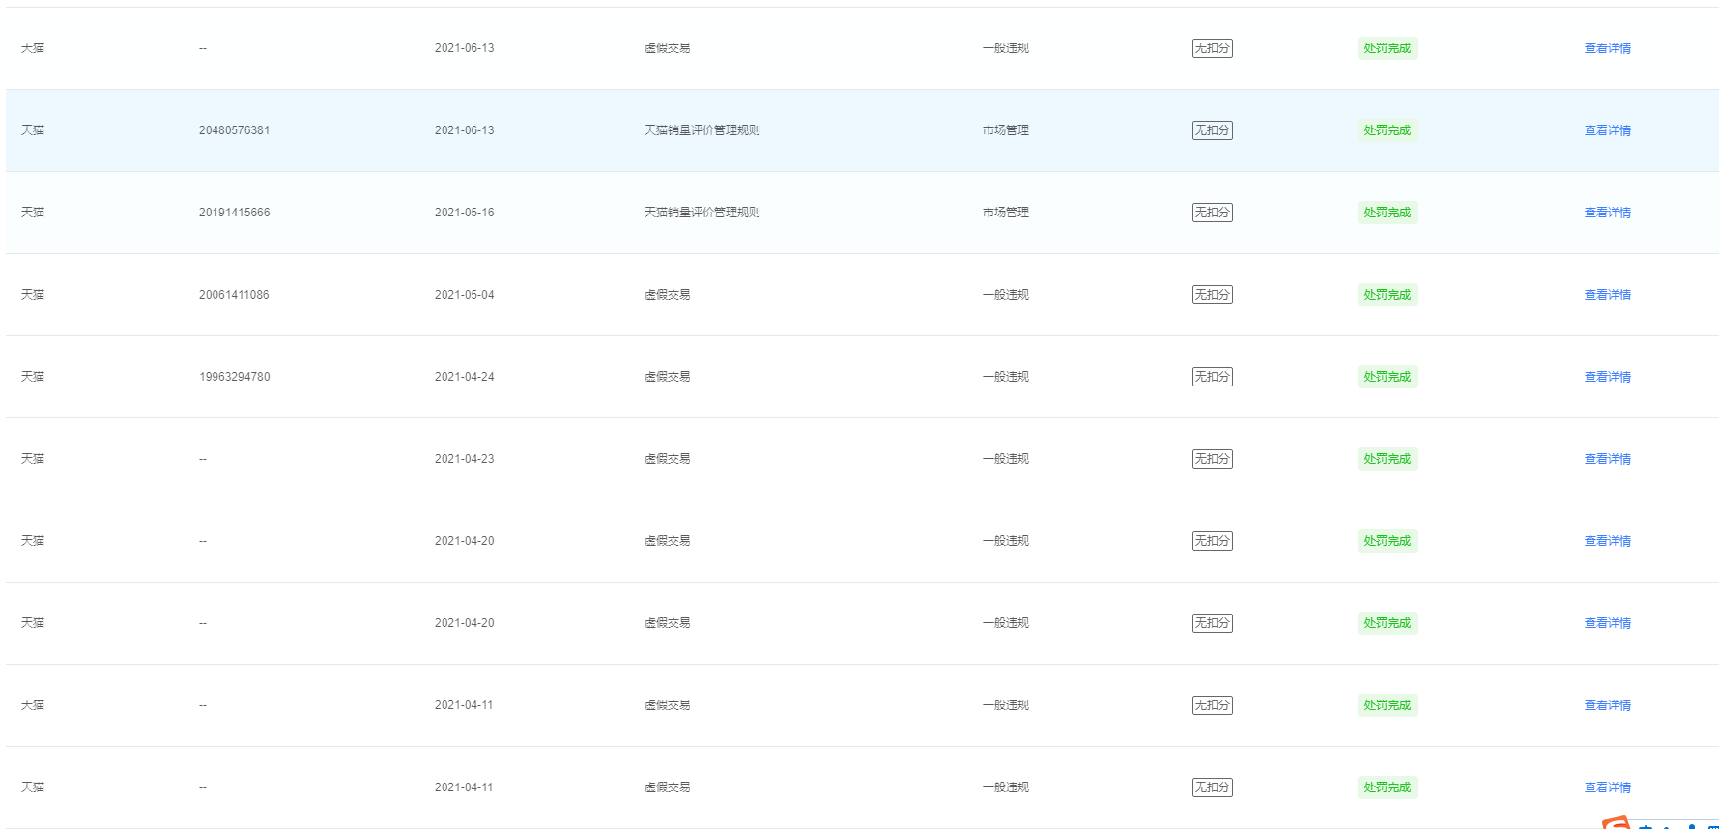Open 查看详情 for order 20480576381

(x=1607, y=130)
